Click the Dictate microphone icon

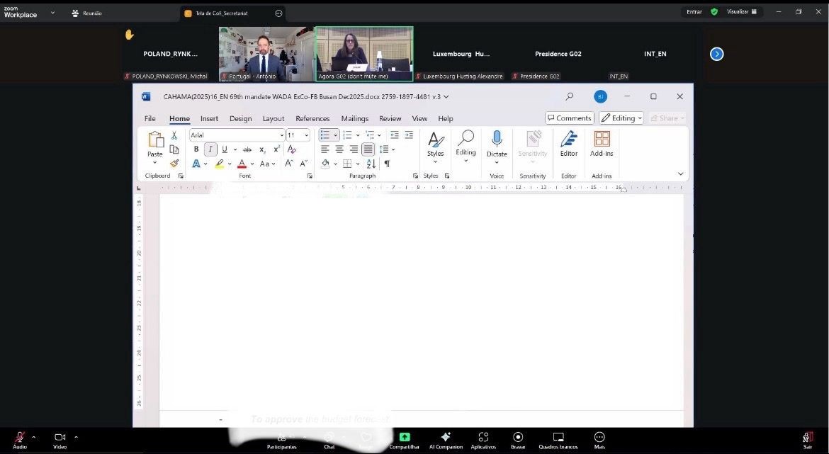click(497, 139)
